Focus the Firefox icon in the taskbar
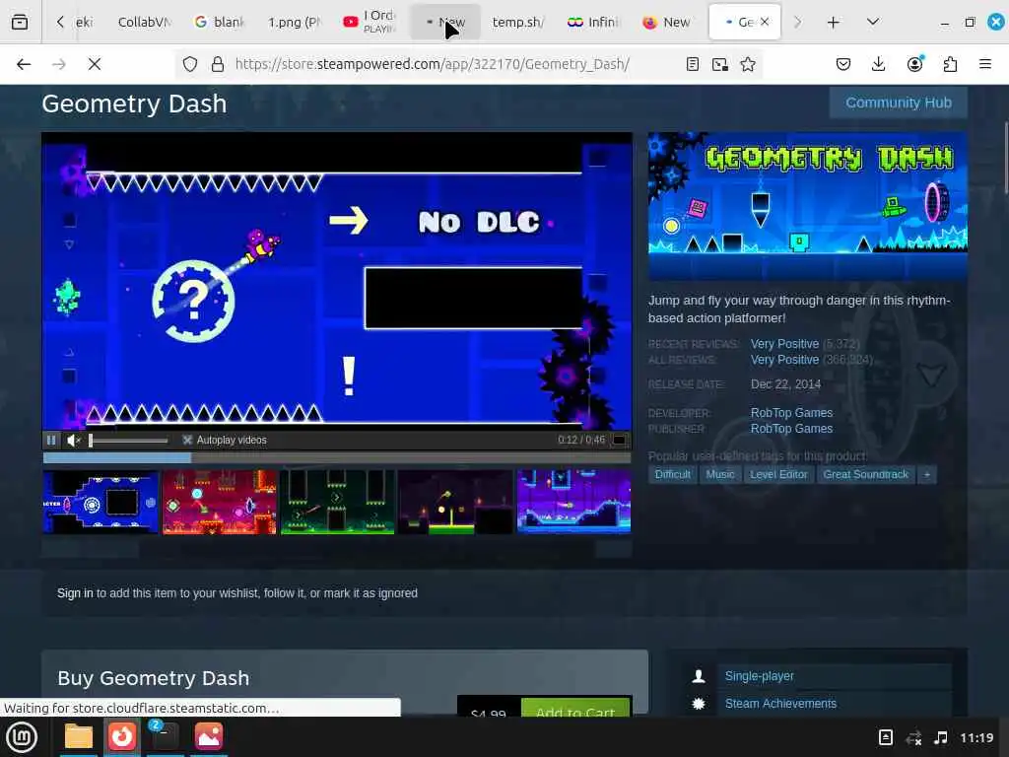 click(121, 737)
